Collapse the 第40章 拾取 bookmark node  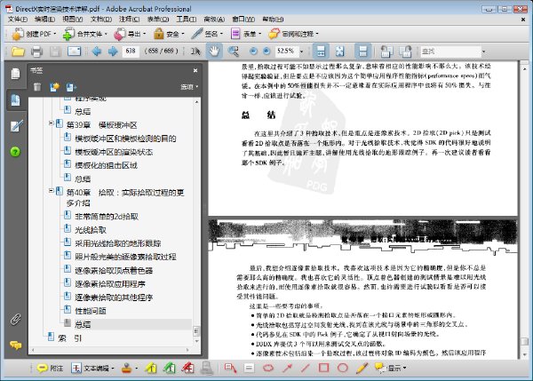pos(51,191)
